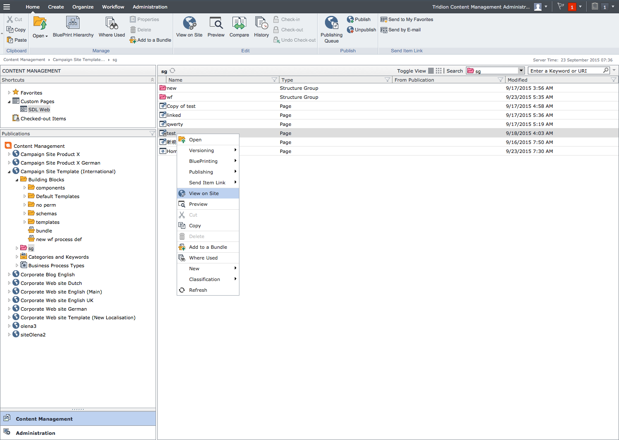Toggle the Publications filter icon

click(152, 134)
